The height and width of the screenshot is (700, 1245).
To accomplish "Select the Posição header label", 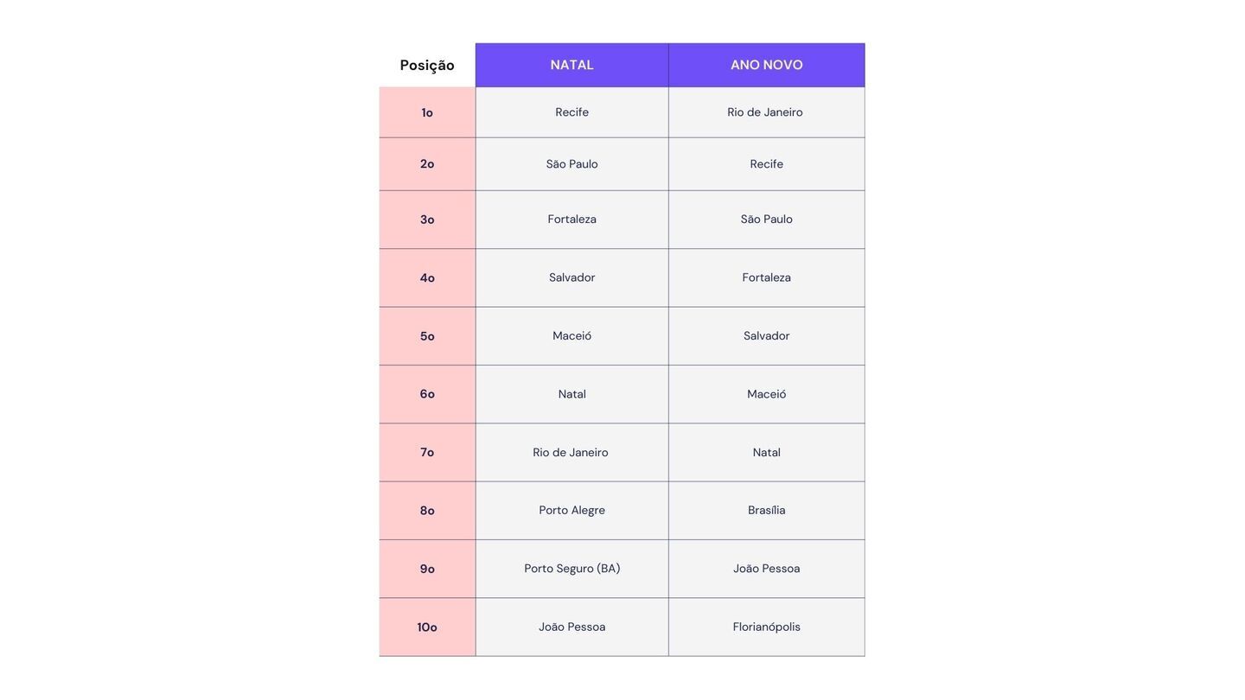I will 427,65.
